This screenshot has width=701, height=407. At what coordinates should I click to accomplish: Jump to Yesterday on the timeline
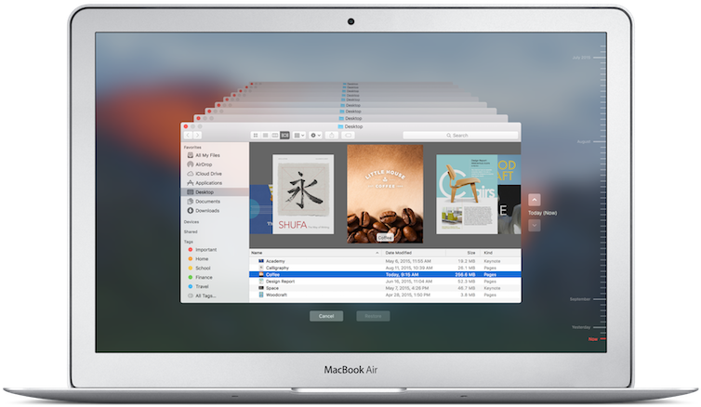[580, 327]
